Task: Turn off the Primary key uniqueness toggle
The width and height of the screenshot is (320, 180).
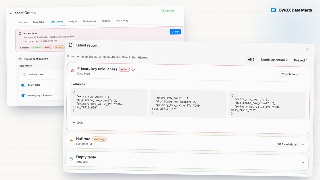Action: coord(24,95)
